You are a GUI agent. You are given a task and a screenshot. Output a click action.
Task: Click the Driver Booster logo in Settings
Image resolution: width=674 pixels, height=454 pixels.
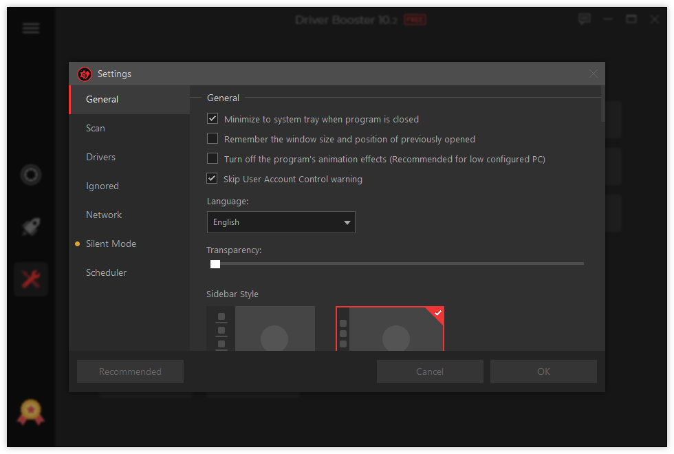click(x=85, y=74)
